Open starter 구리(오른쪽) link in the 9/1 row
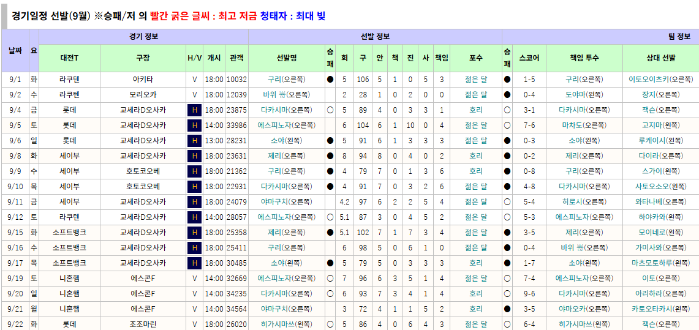699x330 pixels. point(287,80)
